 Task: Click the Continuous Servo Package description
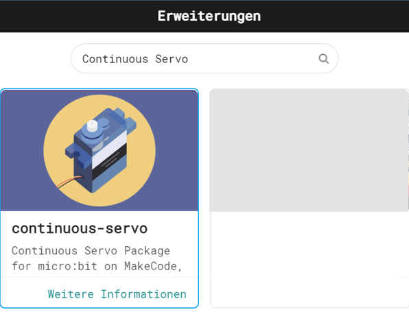coord(97,259)
